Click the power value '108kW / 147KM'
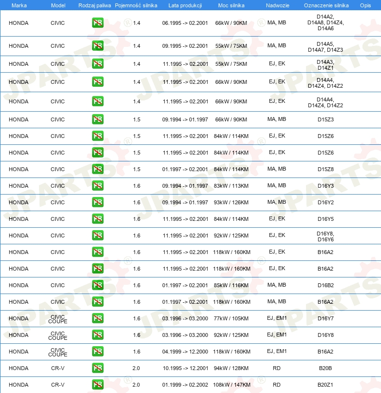This screenshot has width=381, height=393. [x=231, y=385]
